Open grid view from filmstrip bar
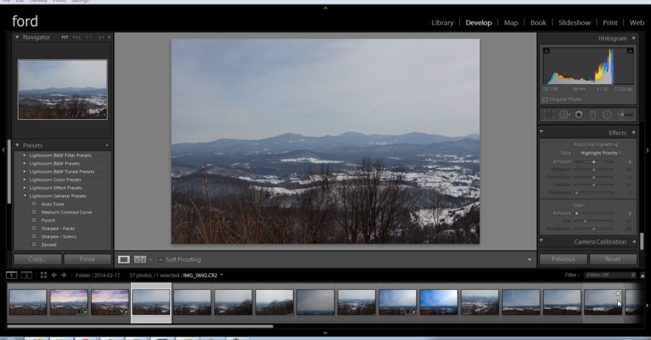The image size is (651, 340). pyautogui.click(x=44, y=275)
